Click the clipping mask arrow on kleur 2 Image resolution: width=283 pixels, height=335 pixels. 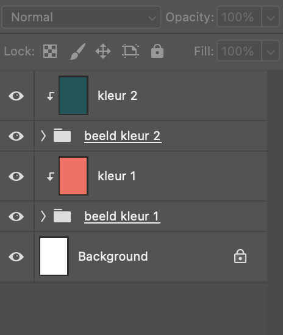coord(51,96)
